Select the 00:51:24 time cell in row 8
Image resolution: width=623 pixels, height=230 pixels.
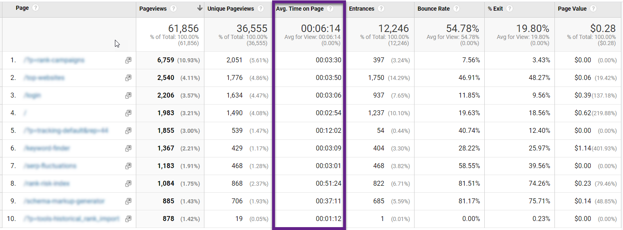coord(328,184)
